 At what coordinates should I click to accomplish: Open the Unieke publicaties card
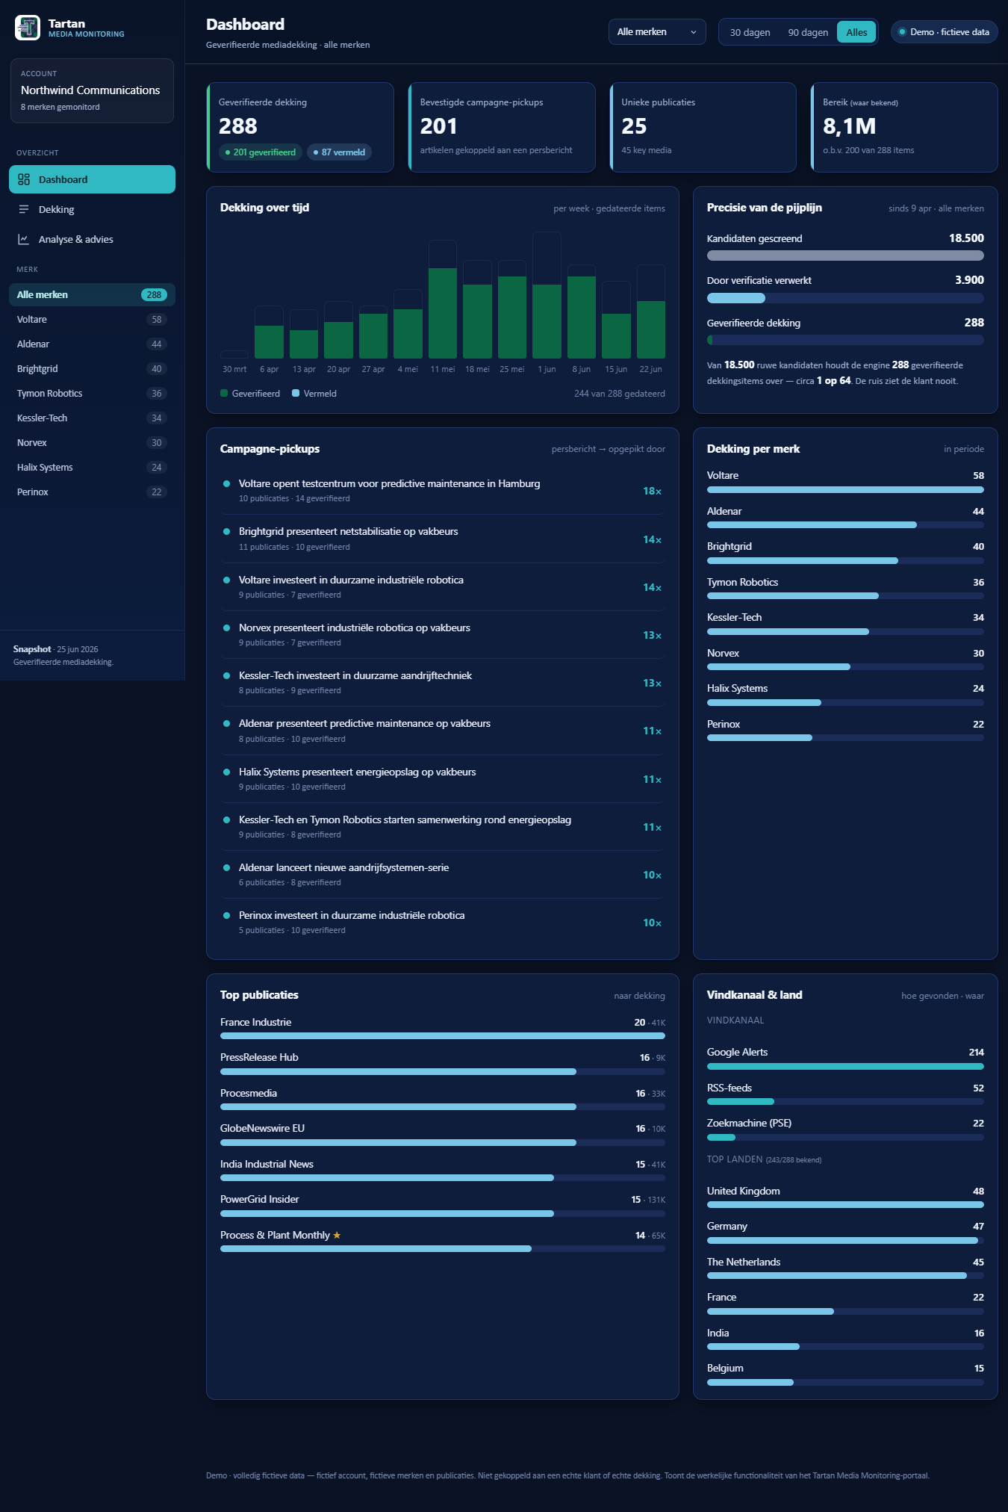[703, 127]
